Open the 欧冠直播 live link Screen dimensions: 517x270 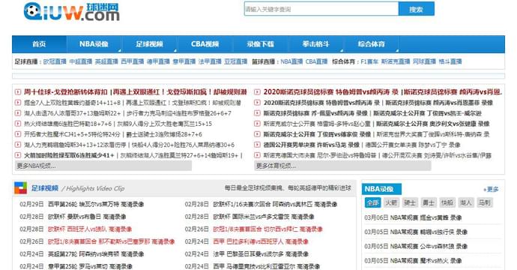tap(55, 61)
